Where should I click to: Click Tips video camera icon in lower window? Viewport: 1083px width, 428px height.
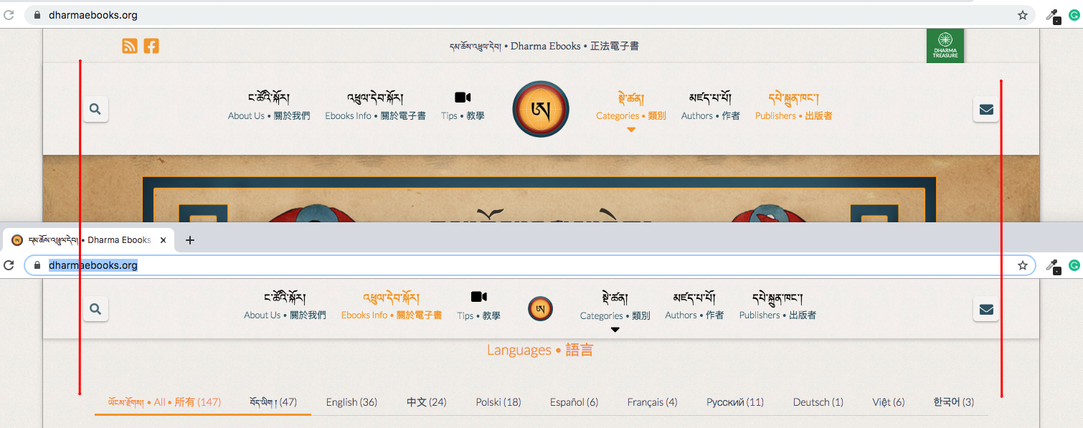point(479,297)
